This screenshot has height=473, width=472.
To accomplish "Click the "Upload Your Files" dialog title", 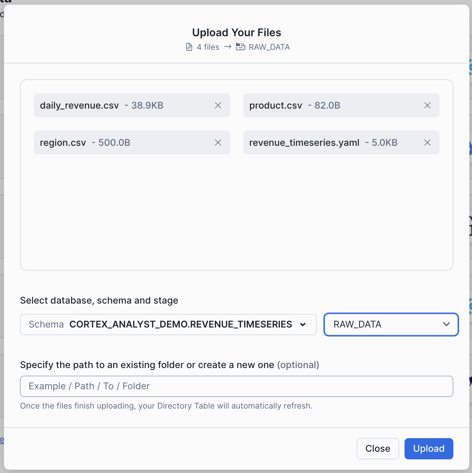I will point(236,33).
